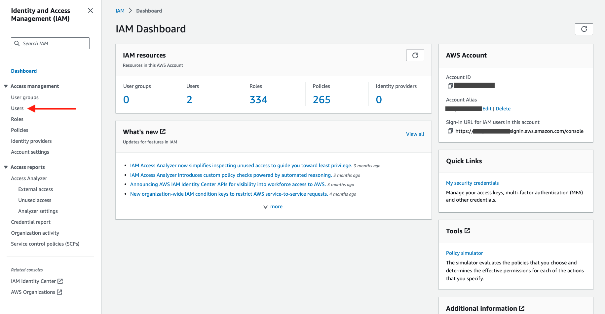Image resolution: width=605 pixels, height=314 pixels.
Task: Click the Roles count 334
Action: click(258, 100)
